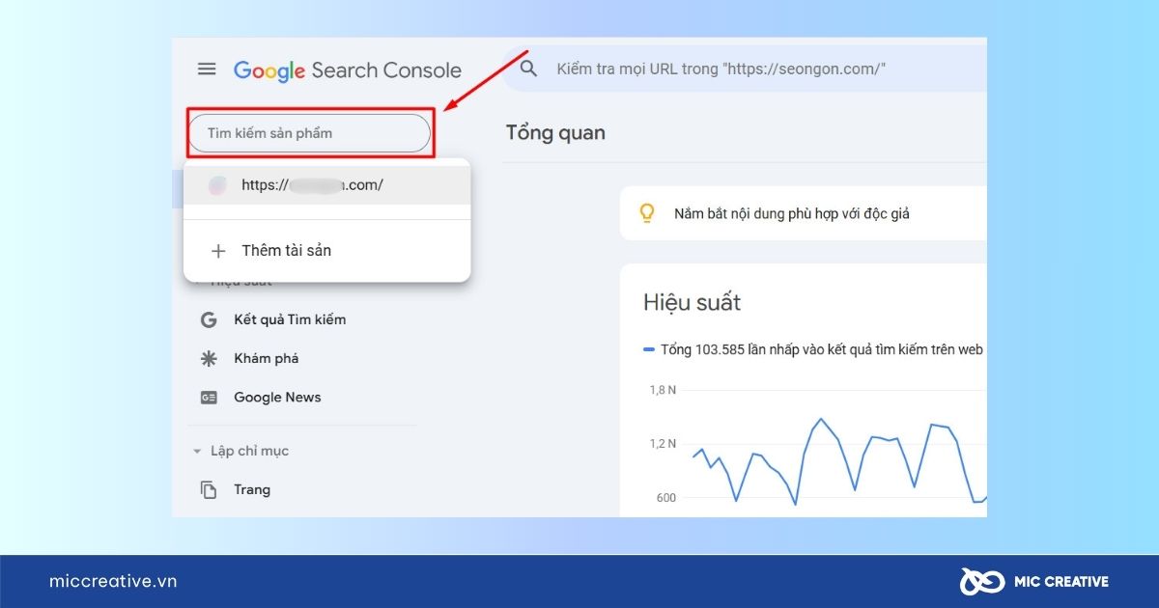Click the 'Trang' pages icon

(x=208, y=490)
